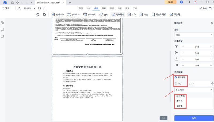Image resolution: width=214 pixels, height=122 pixels.
Task: Click 編輯全部 edit all tool
Action: (x=58, y=14)
